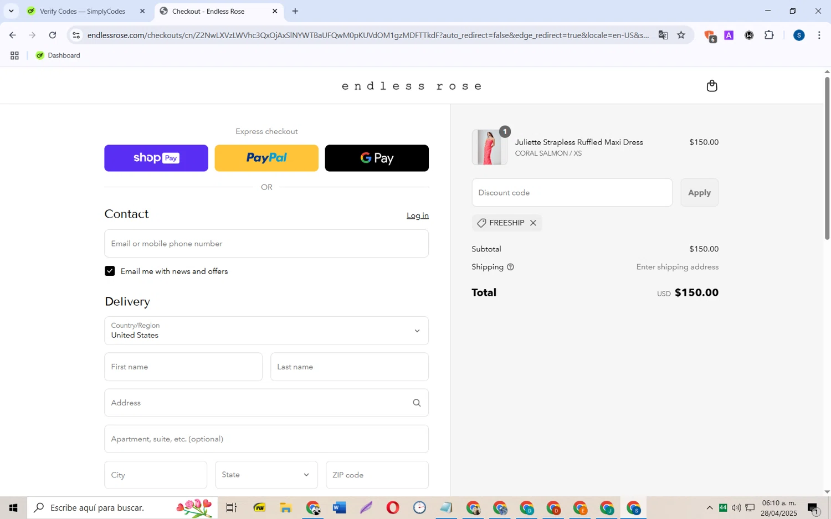This screenshot has width=831, height=519.
Task: Click the First name field
Action: point(183,367)
